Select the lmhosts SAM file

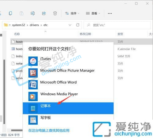(x=17, y=56)
